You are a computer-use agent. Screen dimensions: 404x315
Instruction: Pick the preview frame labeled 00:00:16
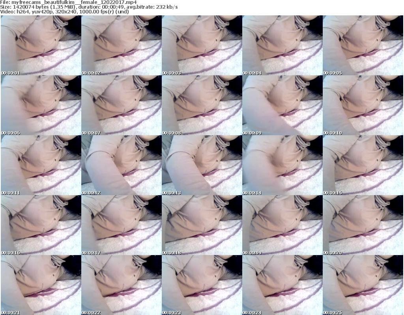click(41, 226)
